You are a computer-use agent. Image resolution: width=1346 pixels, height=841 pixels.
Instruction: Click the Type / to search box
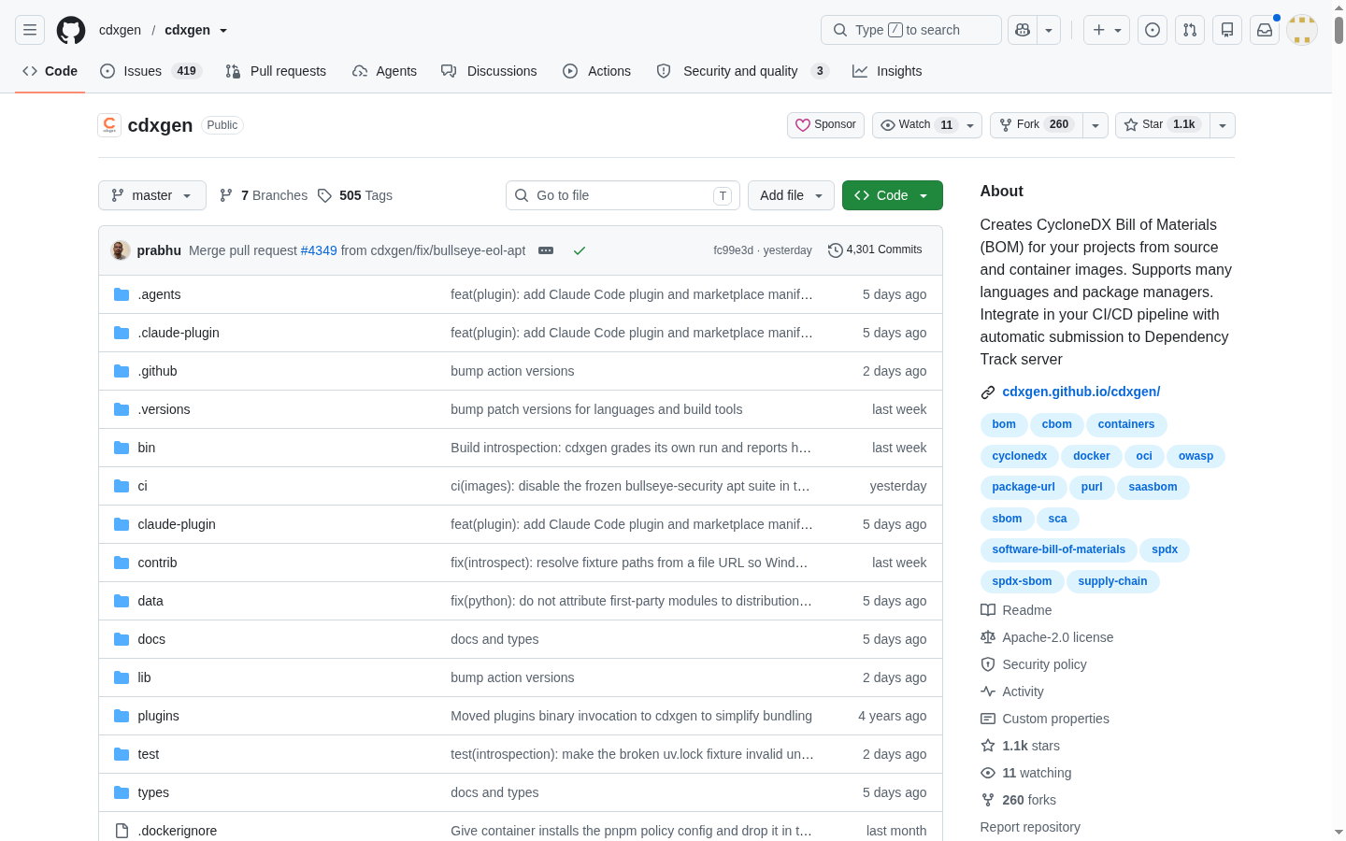pos(911,30)
